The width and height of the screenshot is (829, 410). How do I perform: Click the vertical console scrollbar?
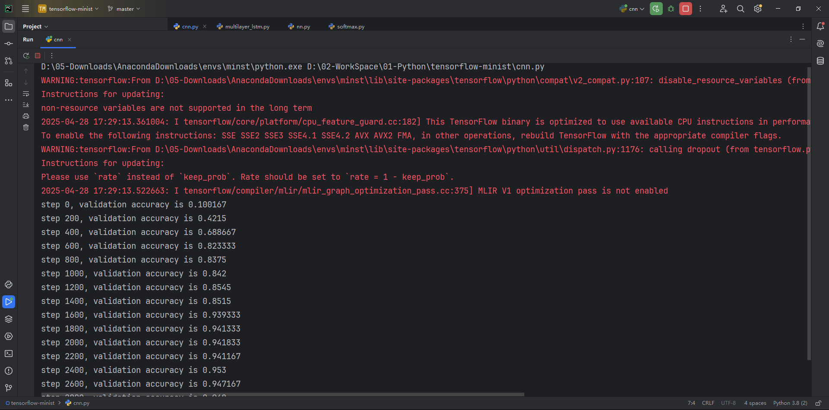click(x=809, y=213)
